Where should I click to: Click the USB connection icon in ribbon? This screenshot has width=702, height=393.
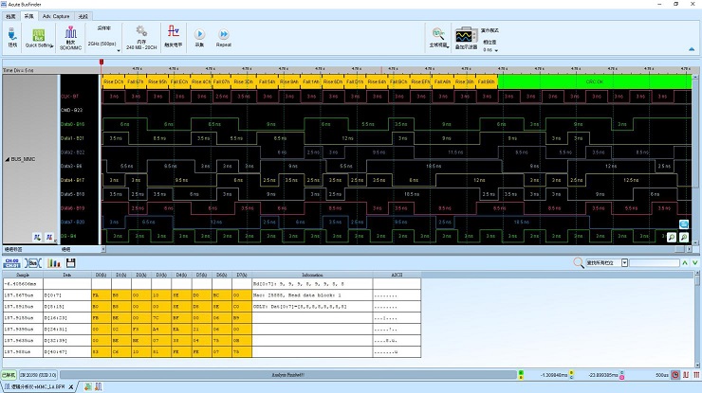click(12, 34)
